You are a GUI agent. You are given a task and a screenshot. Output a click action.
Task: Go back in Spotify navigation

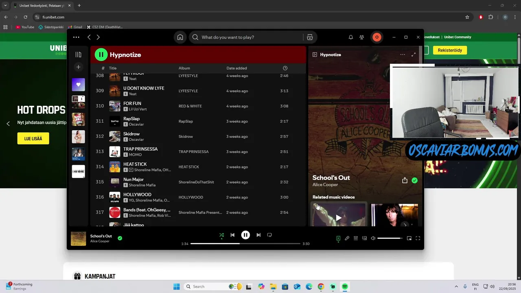coord(89,37)
